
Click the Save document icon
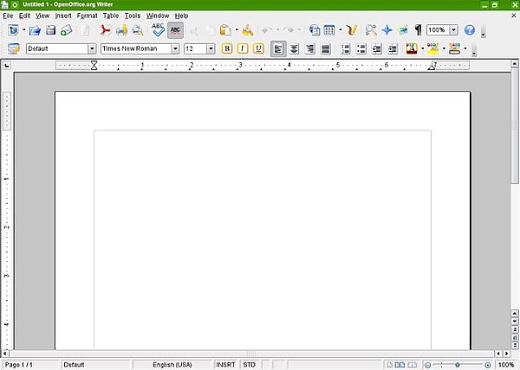point(50,30)
